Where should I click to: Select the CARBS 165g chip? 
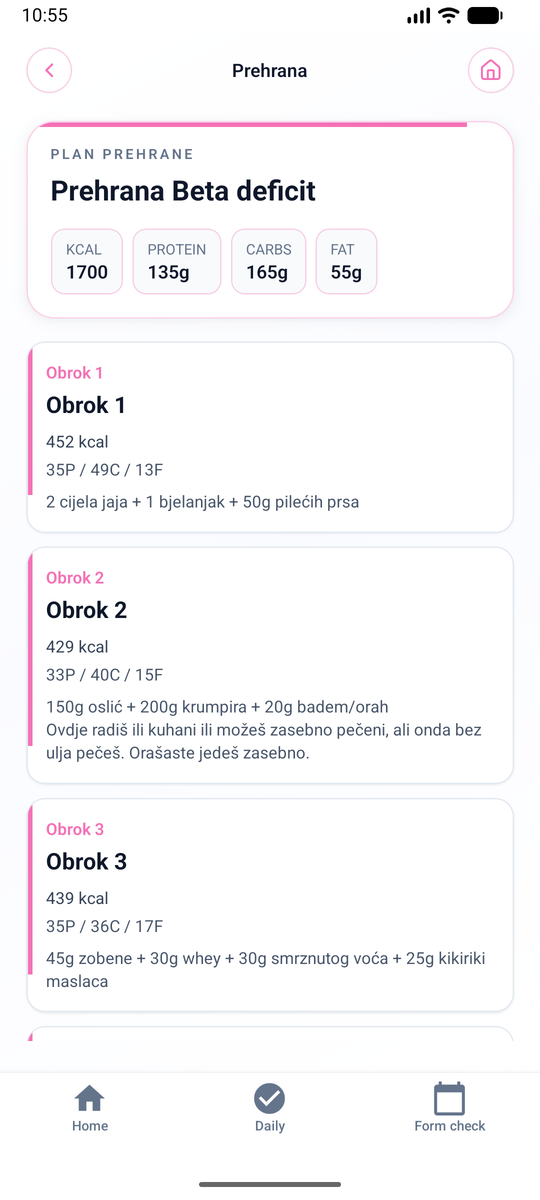pyautogui.click(x=268, y=261)
